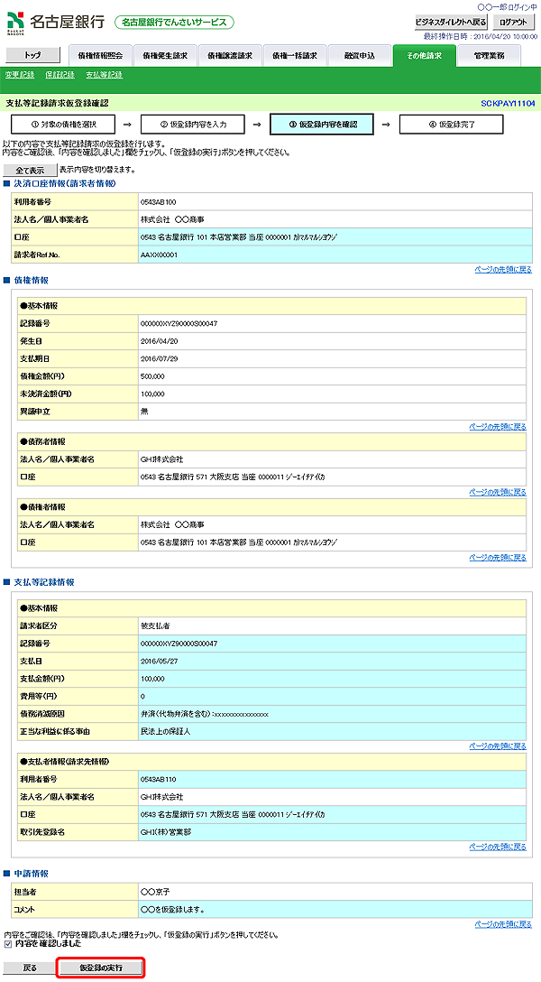Viewport: 541px width, 982px height.
Task: Click 支払等記録情報 section heading
Action: 44,582
